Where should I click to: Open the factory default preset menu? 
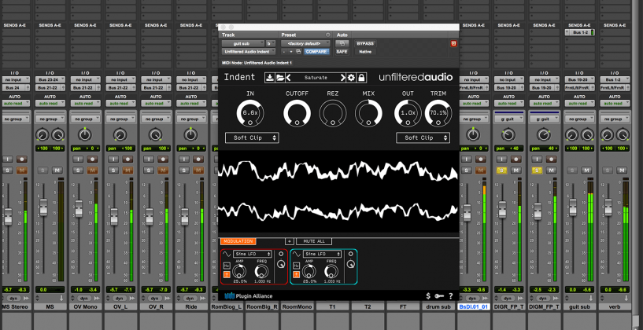pyautogui.click(x=303, y=43)
